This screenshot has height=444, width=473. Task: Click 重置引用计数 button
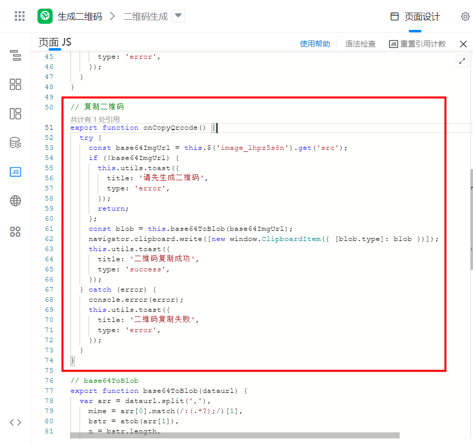pos(417,44)
